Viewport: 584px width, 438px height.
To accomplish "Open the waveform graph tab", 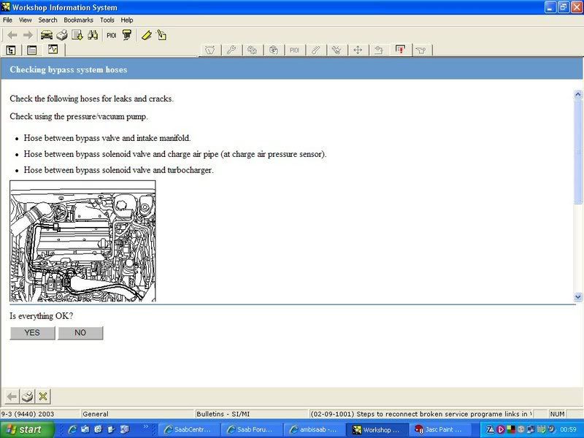I will point(53,50).
